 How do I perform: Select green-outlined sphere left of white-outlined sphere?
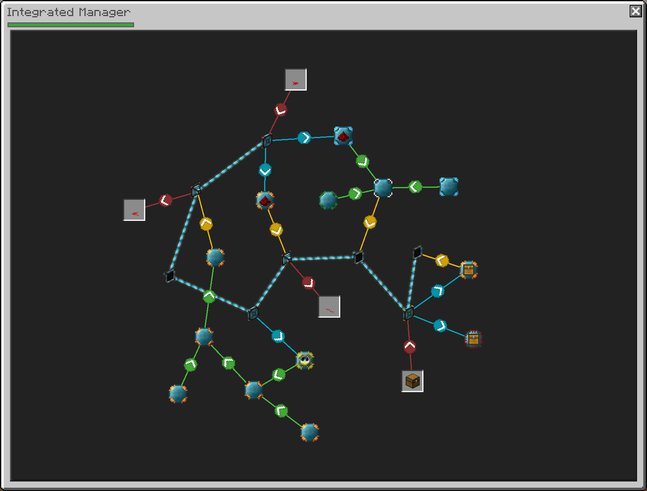(328, 200)
